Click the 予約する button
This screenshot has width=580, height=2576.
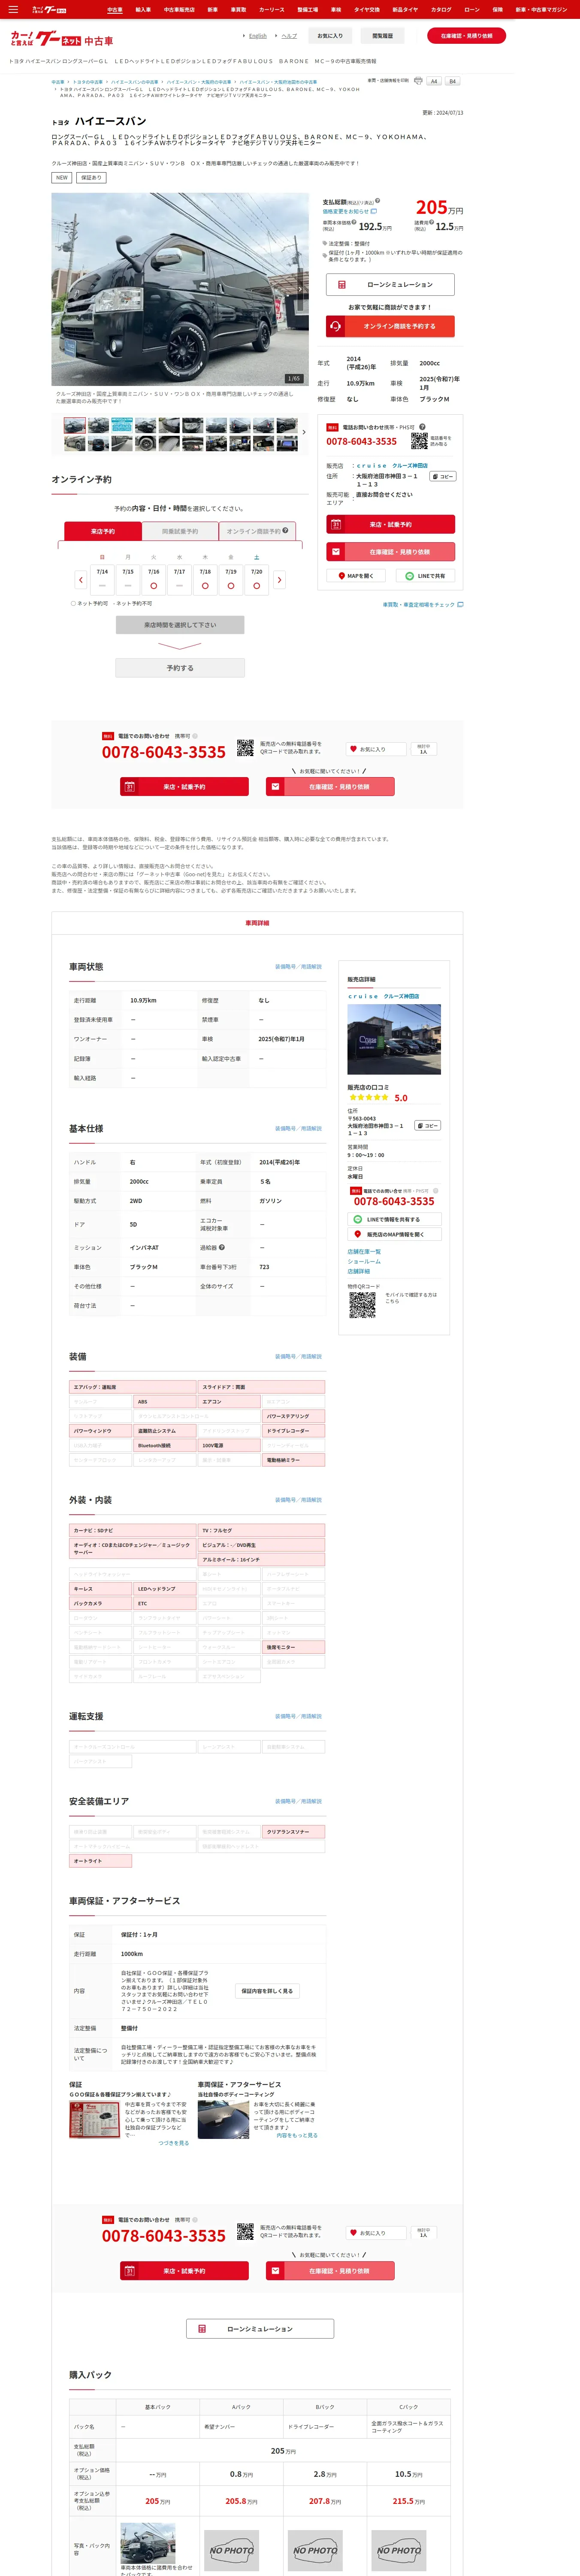180,668
